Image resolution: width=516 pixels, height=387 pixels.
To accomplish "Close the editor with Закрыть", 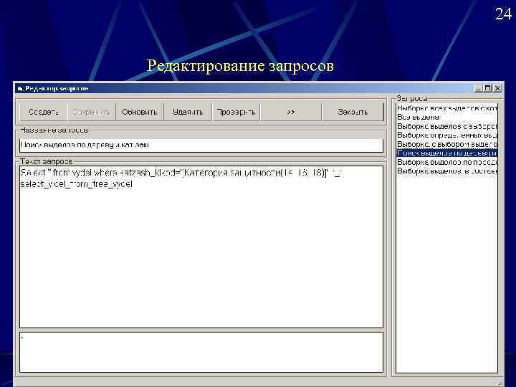I will [353, 113].
